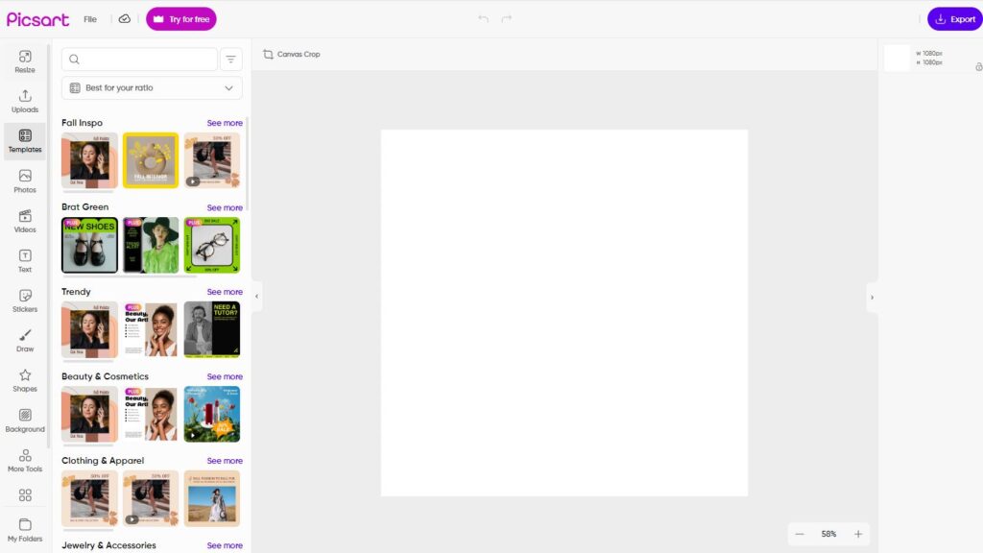983x553 pixels.
Task: Open the Resize tool in sidebar
Action: tap(25, 61)
